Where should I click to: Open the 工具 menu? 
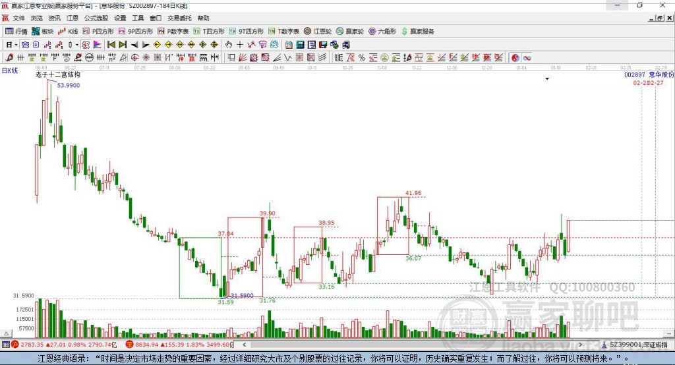[x=138, y=18]
